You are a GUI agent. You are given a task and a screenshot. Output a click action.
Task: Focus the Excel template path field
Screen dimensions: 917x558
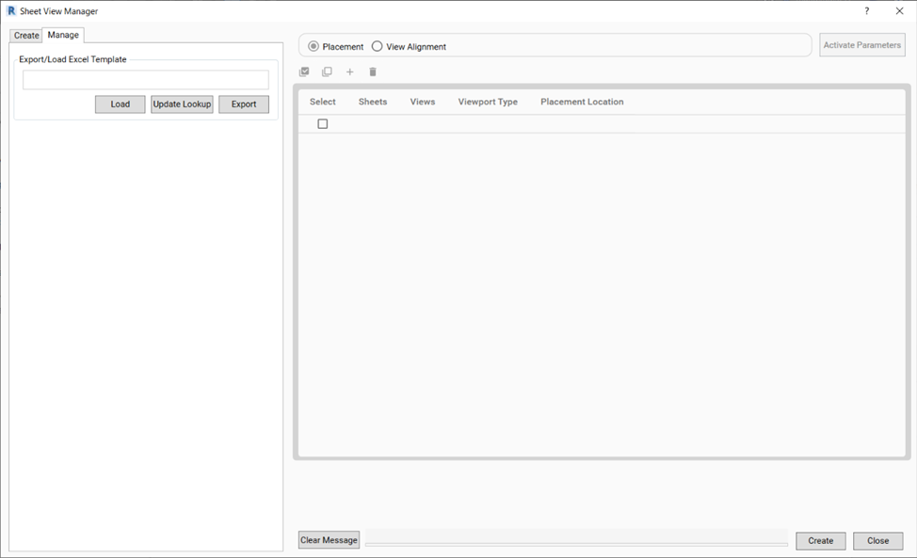146,80
